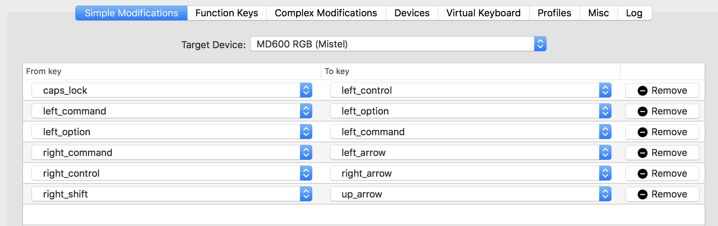Viewport: 718px width, 226px height.
Task: Open the Complex Modifications tab
Action: (x=326, y=13)
